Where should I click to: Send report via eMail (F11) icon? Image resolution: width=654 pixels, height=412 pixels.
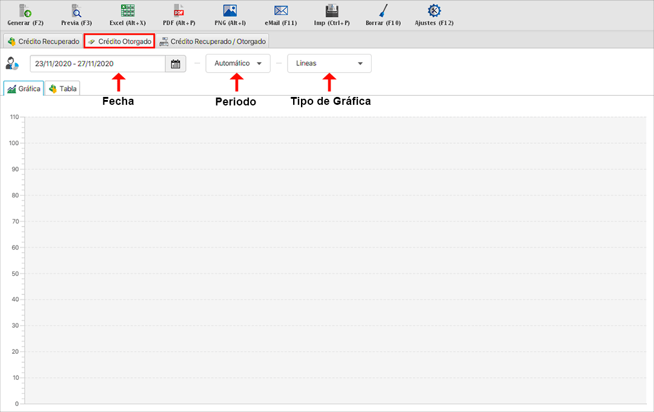tap(280, 12)
